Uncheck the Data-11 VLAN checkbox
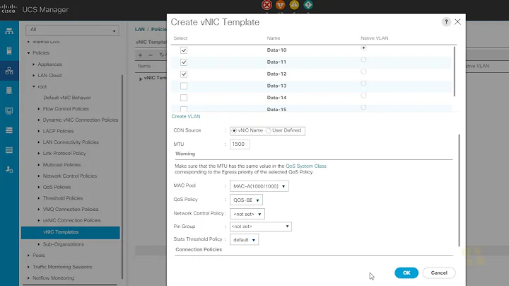Viewport: 509px width, 286px height. point(184,62)
